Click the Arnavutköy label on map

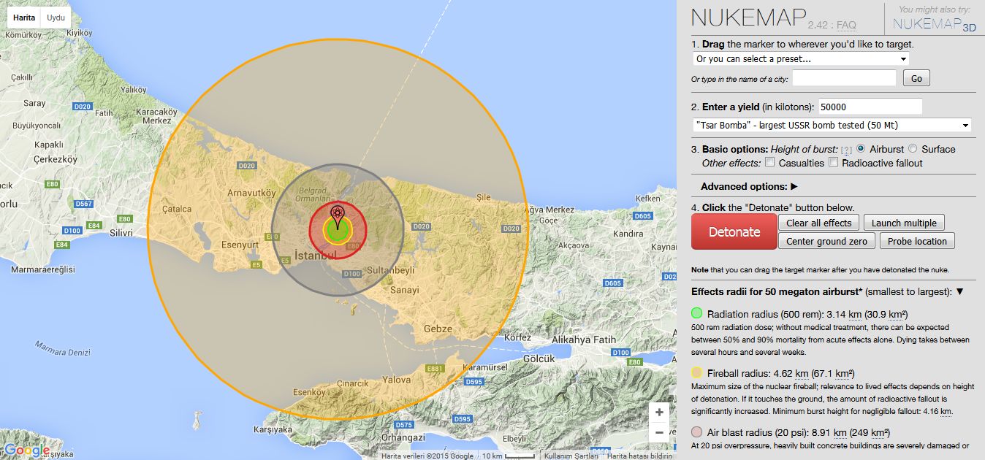coord(252,193)
